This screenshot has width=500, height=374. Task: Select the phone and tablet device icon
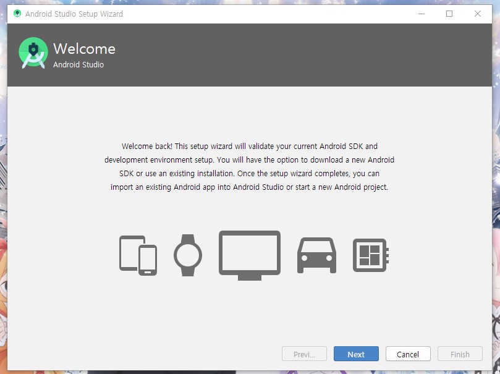point(138,255)
